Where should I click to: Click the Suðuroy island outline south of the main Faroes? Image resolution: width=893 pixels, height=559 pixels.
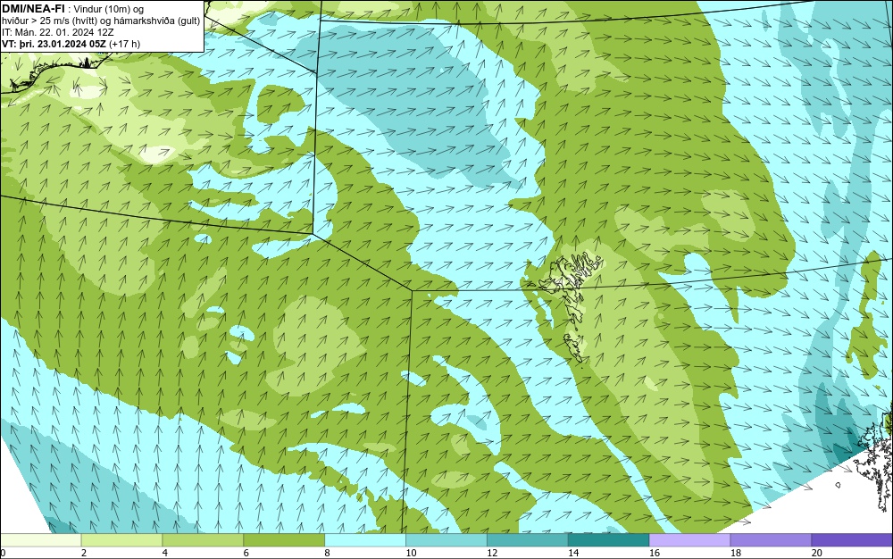pyautogui.click(x=574, y=347)
